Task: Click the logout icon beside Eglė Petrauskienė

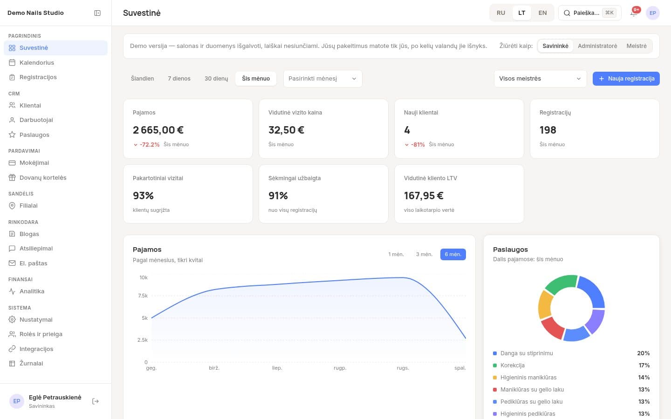Action: [96, 401]
